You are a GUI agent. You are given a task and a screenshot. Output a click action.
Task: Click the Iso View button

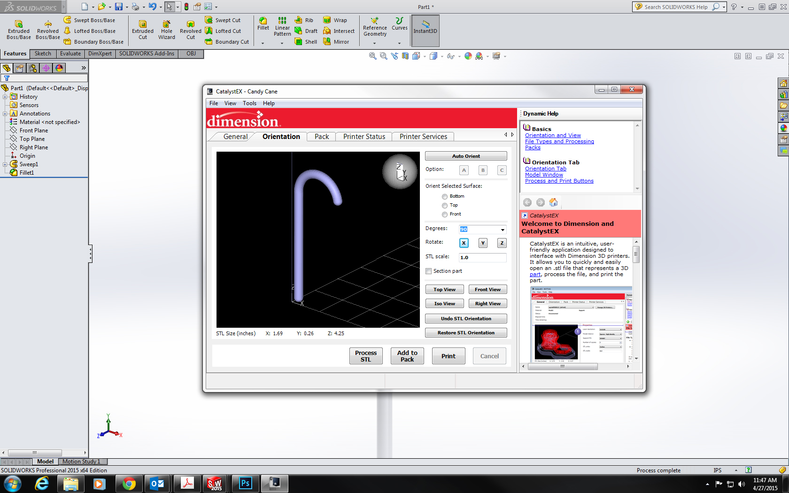(x=444, y=304)
